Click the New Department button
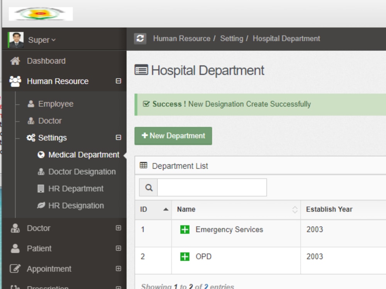 (173, 136)
